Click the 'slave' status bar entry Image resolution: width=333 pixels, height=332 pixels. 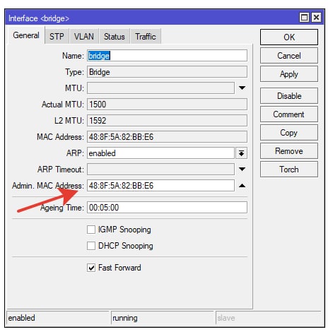(x=268, y=318)
